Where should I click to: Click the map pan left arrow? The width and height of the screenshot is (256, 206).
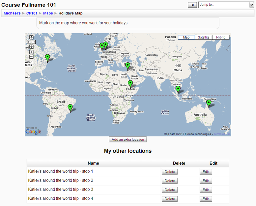pos(29,42)
